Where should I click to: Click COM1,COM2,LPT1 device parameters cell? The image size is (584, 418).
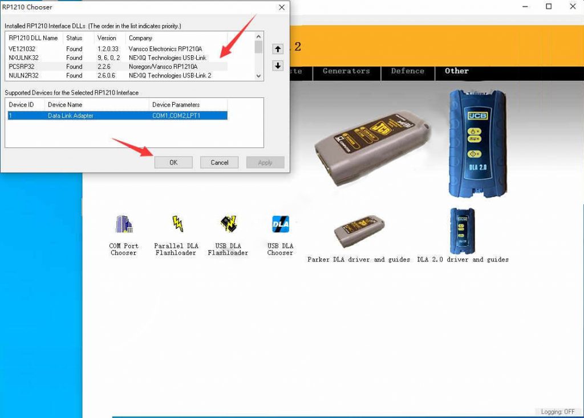click(x=176, y=116)
